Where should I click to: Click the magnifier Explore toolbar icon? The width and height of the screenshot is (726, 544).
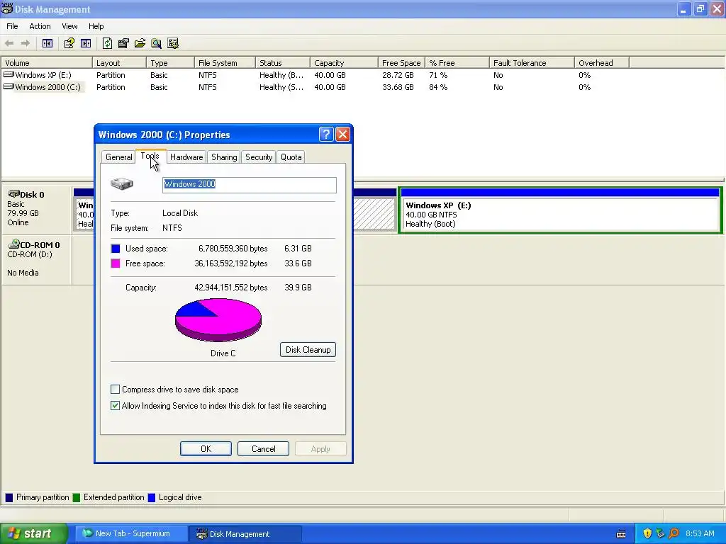click(157, 43)
